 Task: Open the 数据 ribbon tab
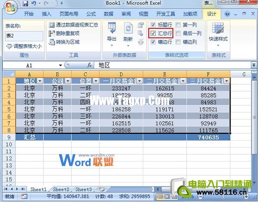click(x=108, y=14)
